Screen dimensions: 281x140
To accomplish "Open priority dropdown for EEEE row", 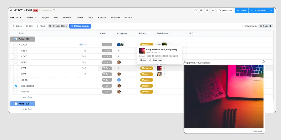I will pyautogui.click(x=147, y=68).
